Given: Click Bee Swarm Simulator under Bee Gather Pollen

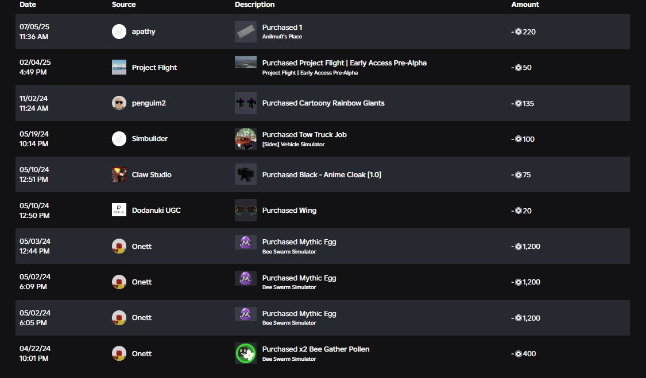Looking at the screenshot, I should coord(289,359).
